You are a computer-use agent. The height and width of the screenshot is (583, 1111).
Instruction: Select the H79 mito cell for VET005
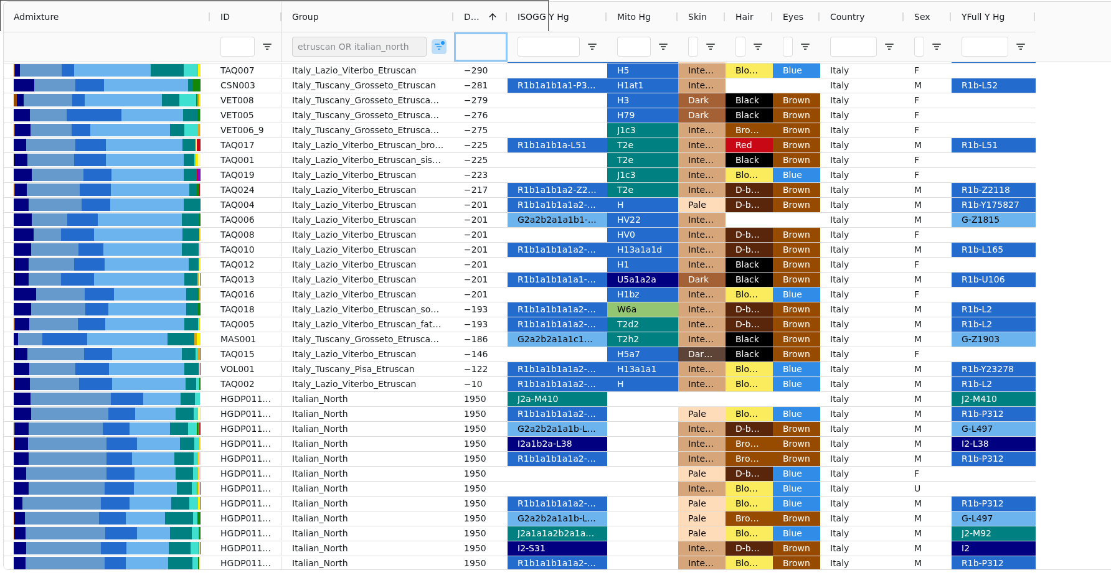tap(643, 115)
